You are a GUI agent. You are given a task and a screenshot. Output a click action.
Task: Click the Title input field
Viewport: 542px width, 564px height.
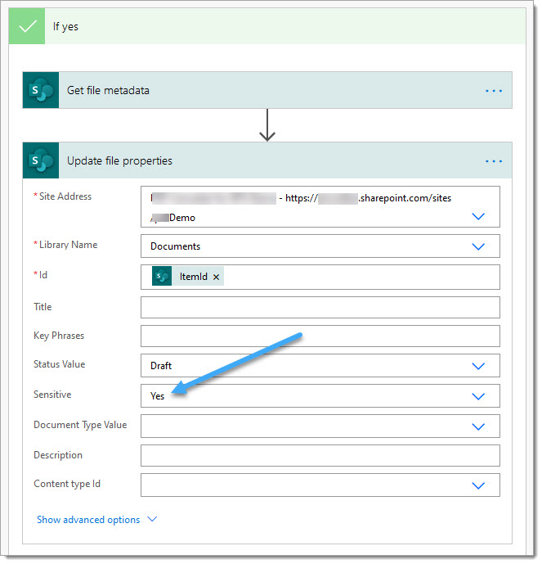(x=320, y=307)
